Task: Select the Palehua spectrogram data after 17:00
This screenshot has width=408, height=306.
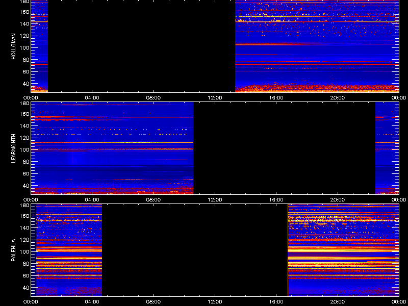Action: tap(343, 250)
